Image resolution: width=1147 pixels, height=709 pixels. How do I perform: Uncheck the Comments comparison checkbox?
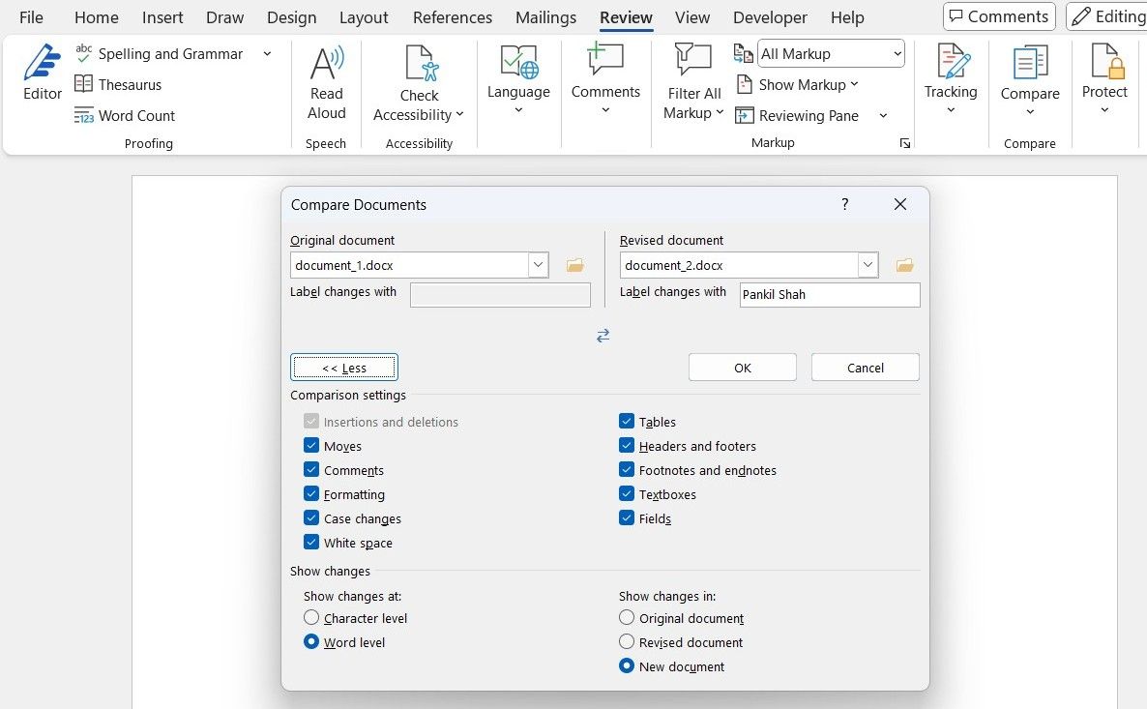(310, 469)
